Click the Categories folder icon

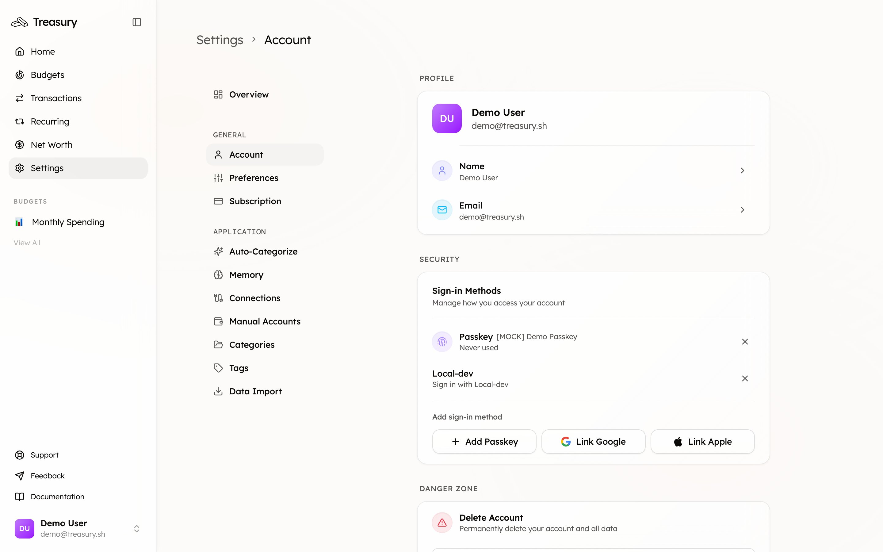pyautogui.click(x=218, y=345)
